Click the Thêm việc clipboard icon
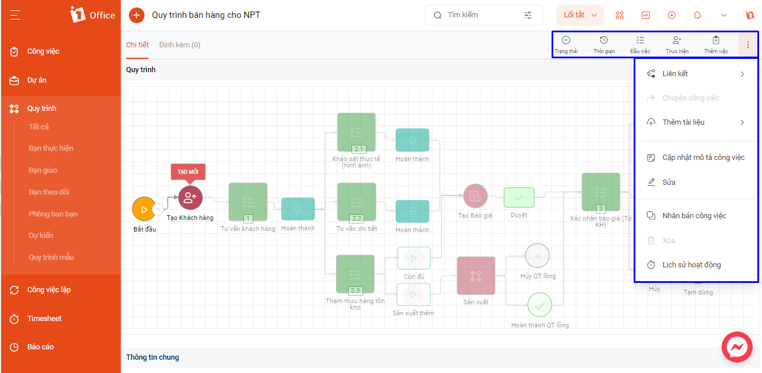 coord(716,40)
